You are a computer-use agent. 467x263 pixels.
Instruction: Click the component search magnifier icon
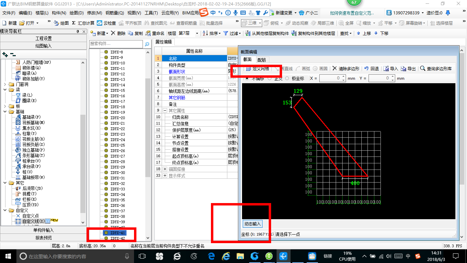click(x=147, y=44)
